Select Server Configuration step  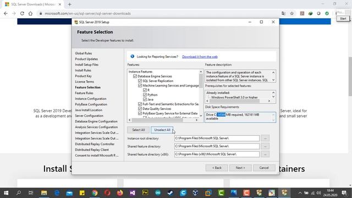89,116
